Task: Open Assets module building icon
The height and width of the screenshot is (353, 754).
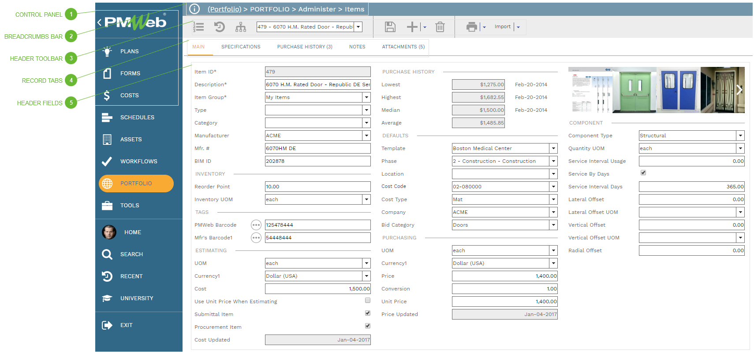Action: point(107,140)
